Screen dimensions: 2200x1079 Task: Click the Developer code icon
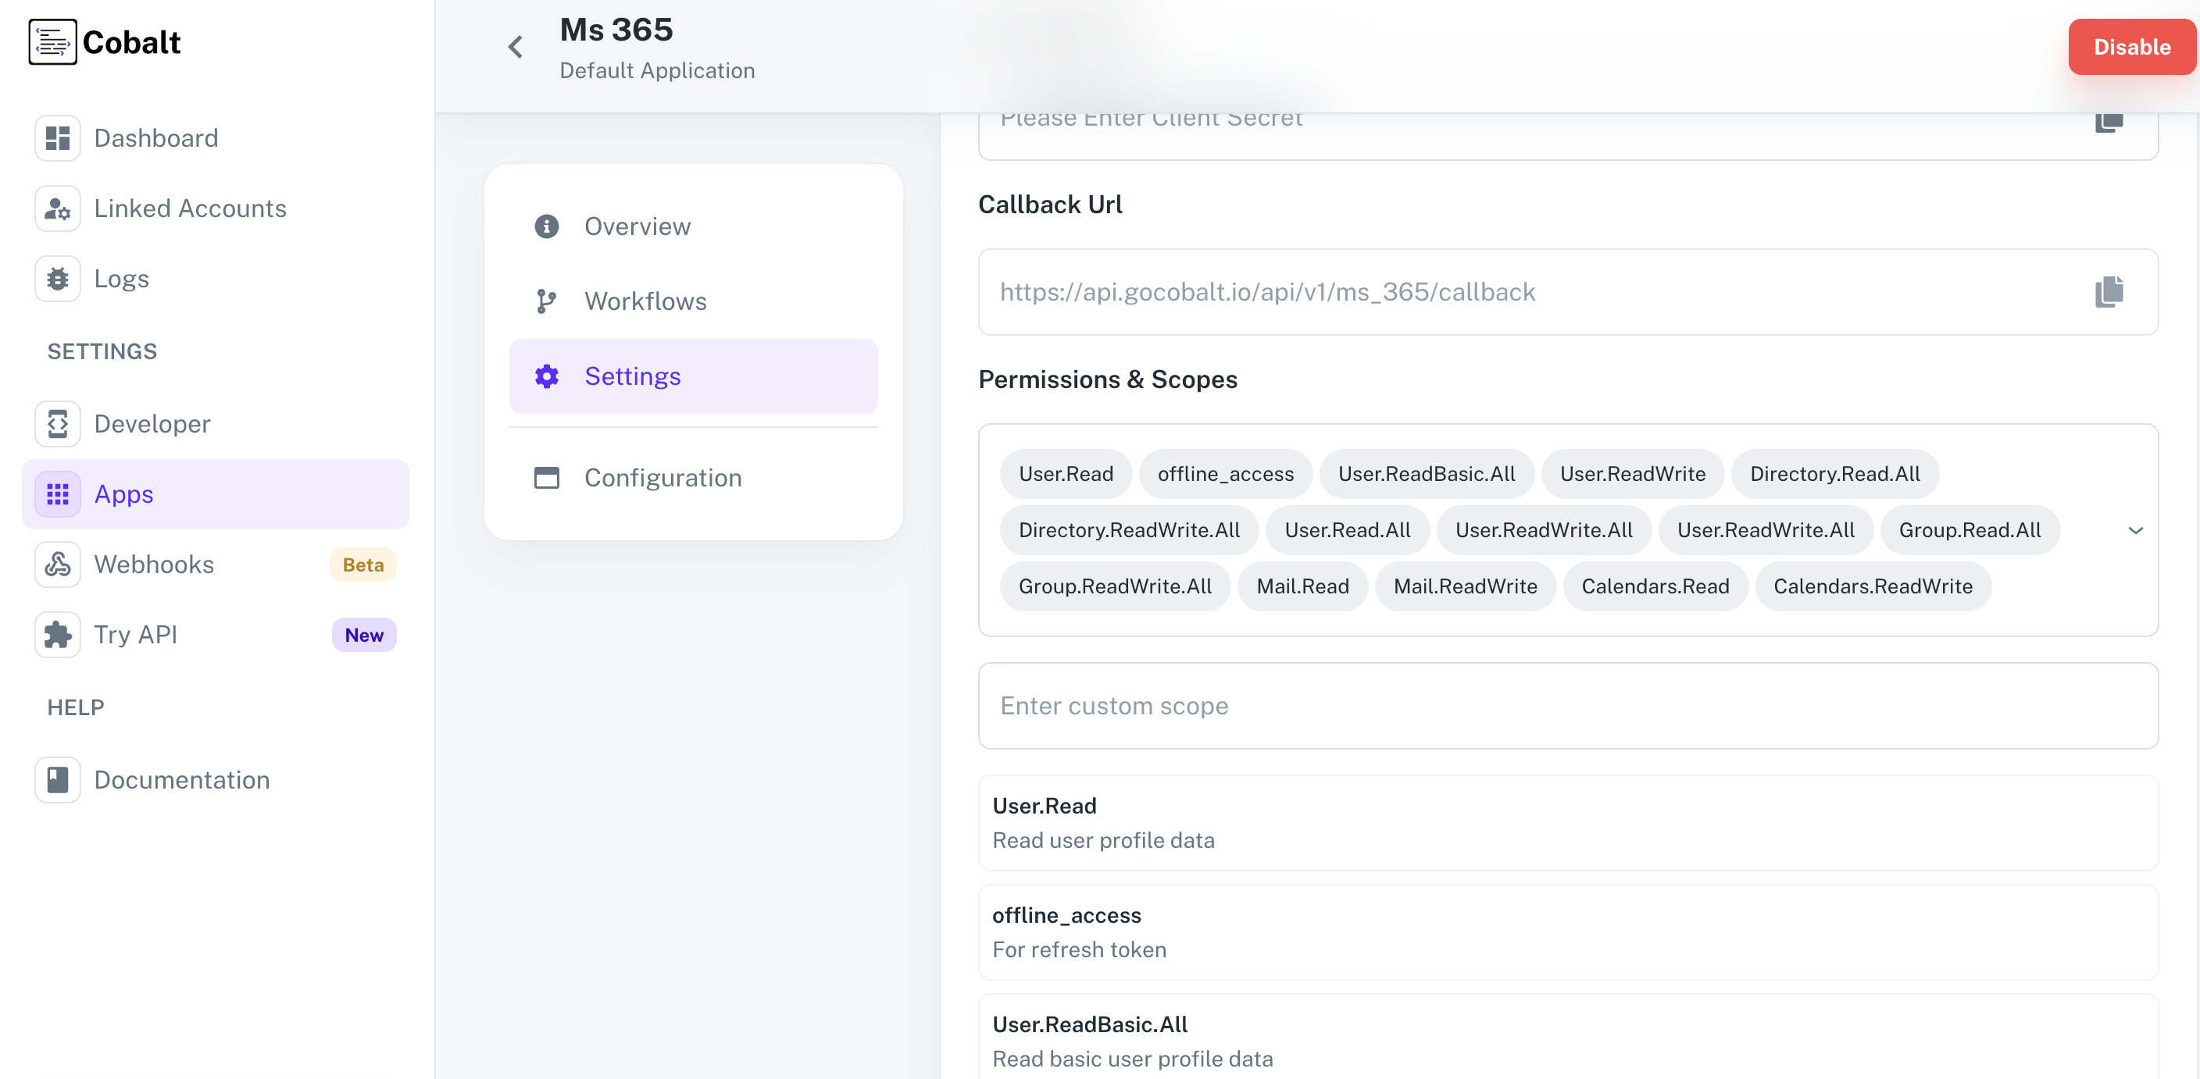pyautogui.click(x=57, y=423)
